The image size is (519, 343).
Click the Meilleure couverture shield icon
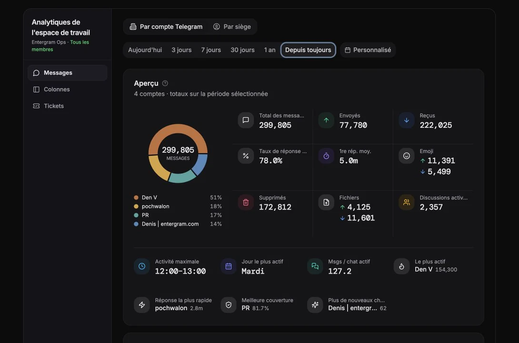(229, 305)
